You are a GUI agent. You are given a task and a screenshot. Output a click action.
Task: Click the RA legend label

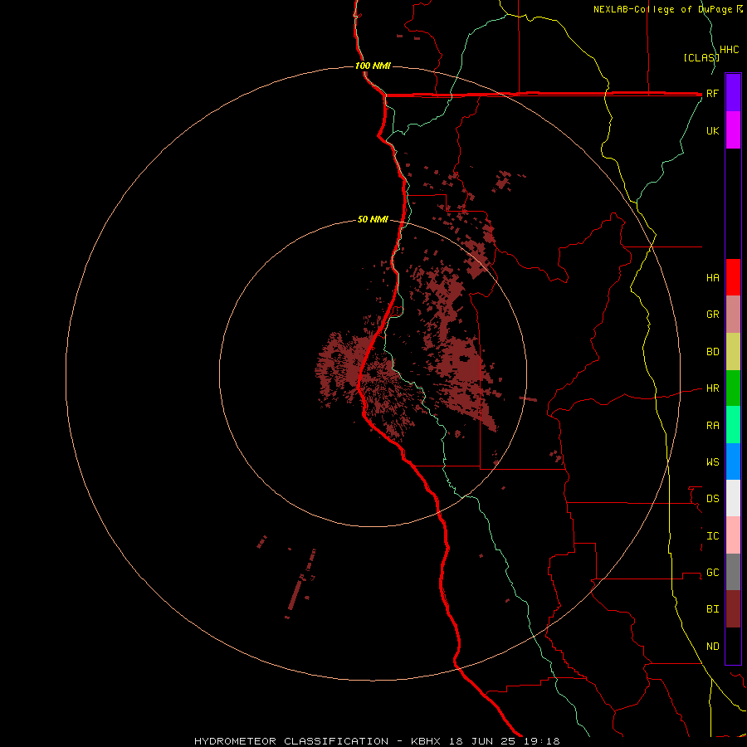click(713, 426)
